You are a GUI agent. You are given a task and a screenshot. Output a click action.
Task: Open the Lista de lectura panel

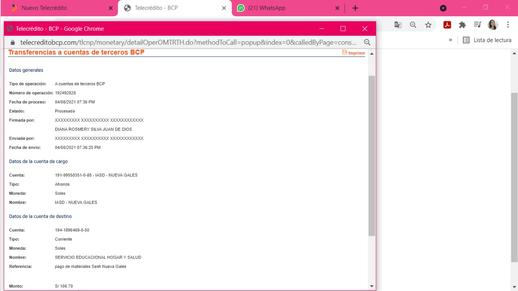(x=487, y=40)
